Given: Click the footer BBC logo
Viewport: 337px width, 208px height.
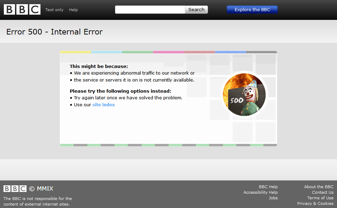Looking at the screenshot, I should pyautogui.click(x=15, y=189).
